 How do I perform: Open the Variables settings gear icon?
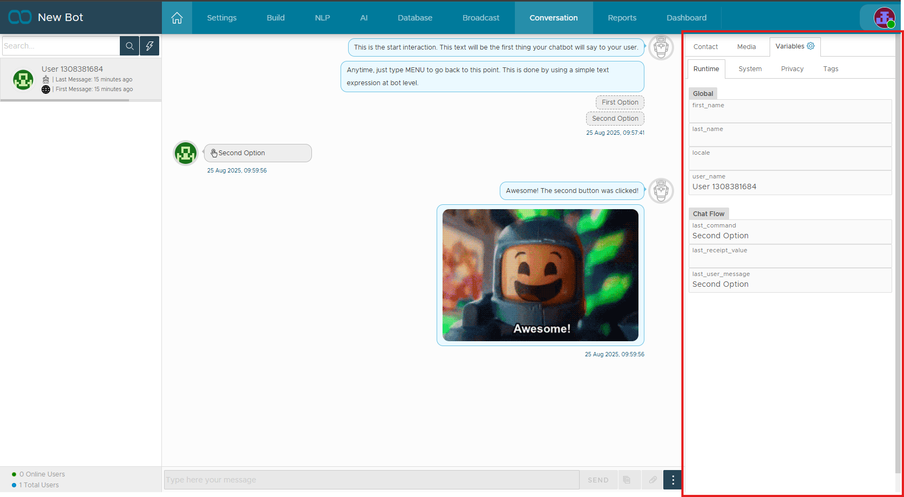[811, 46]
